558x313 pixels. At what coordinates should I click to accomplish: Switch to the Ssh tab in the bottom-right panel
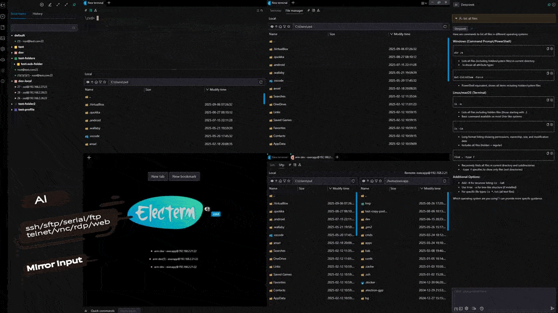pos(272,165)
